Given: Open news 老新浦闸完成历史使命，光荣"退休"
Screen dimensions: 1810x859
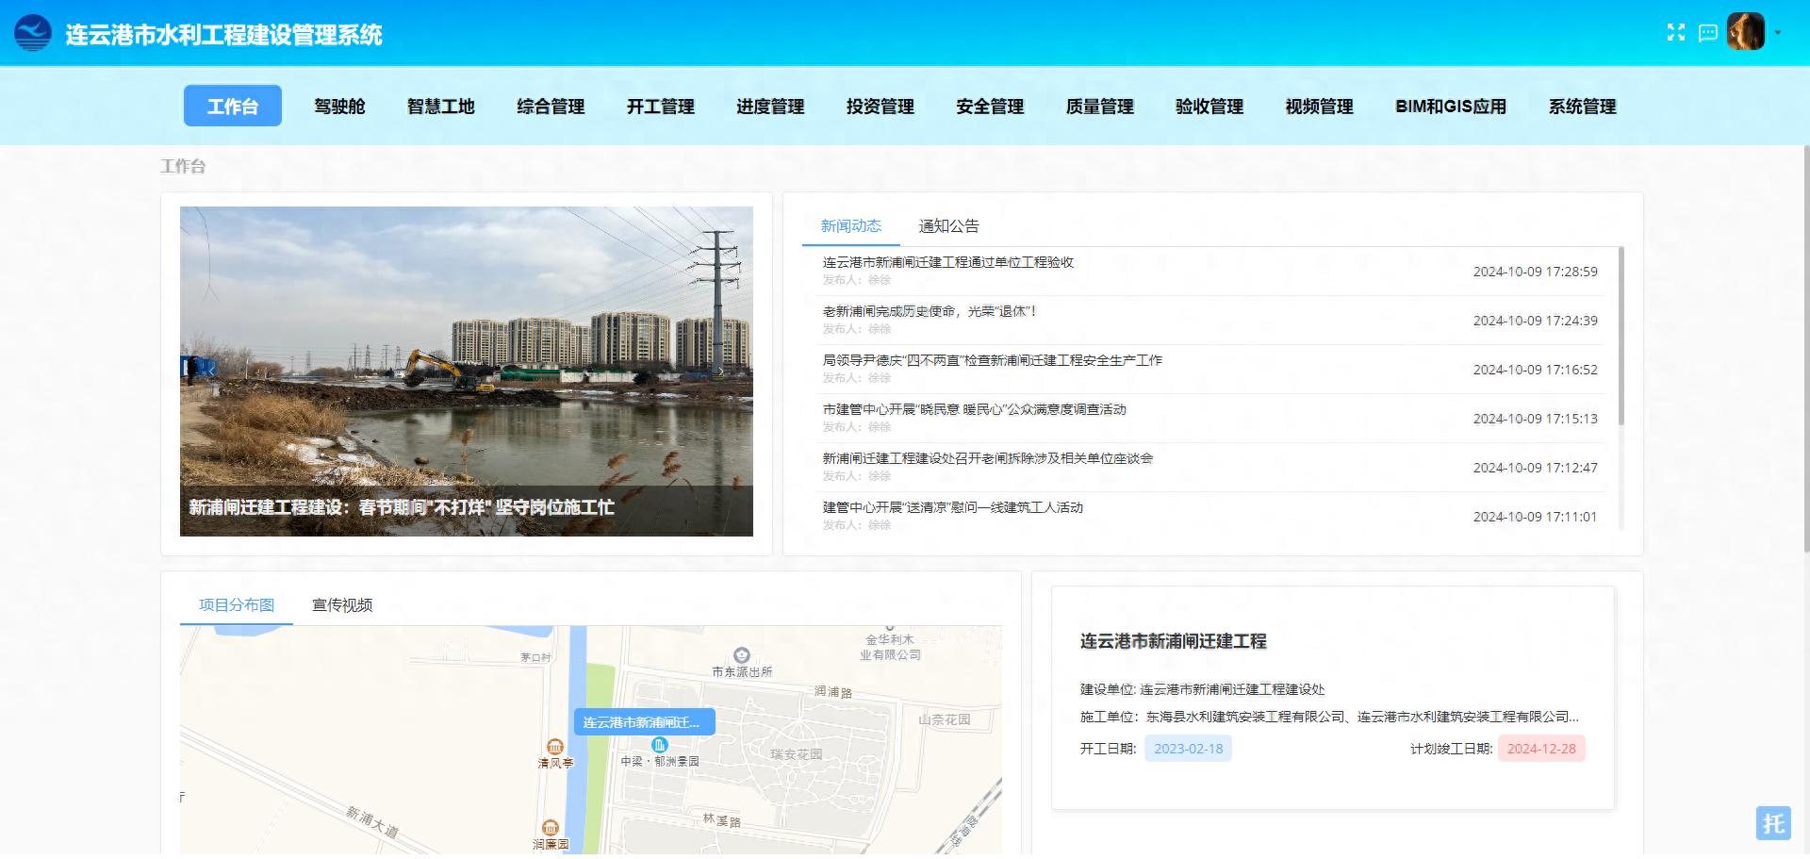Looking at the screenshot, I should [x=930, y=311].
